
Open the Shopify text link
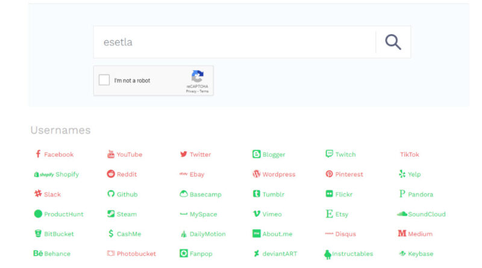coord(67,174)
